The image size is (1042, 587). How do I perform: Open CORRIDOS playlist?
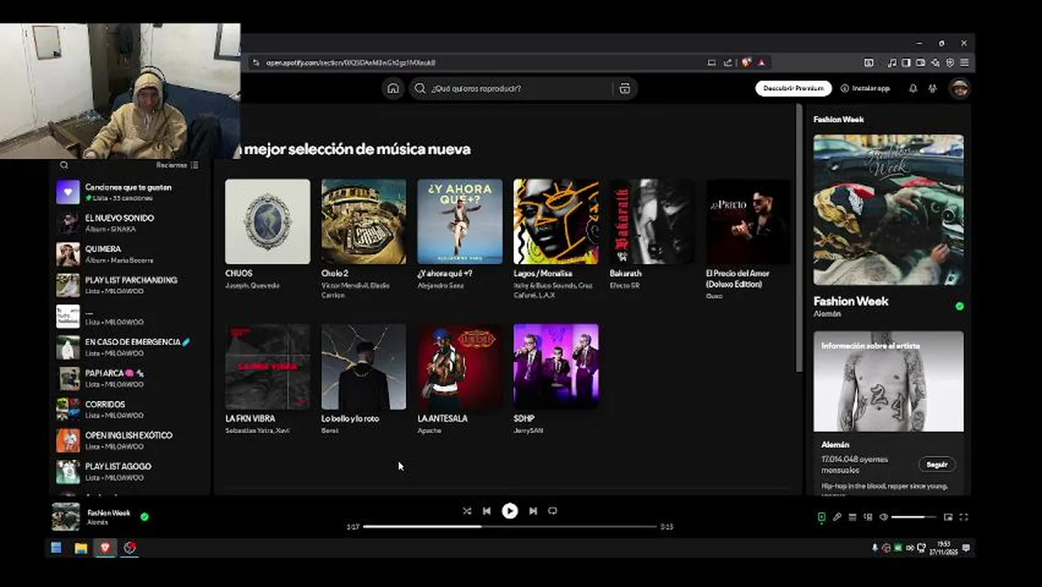(130, 409)
